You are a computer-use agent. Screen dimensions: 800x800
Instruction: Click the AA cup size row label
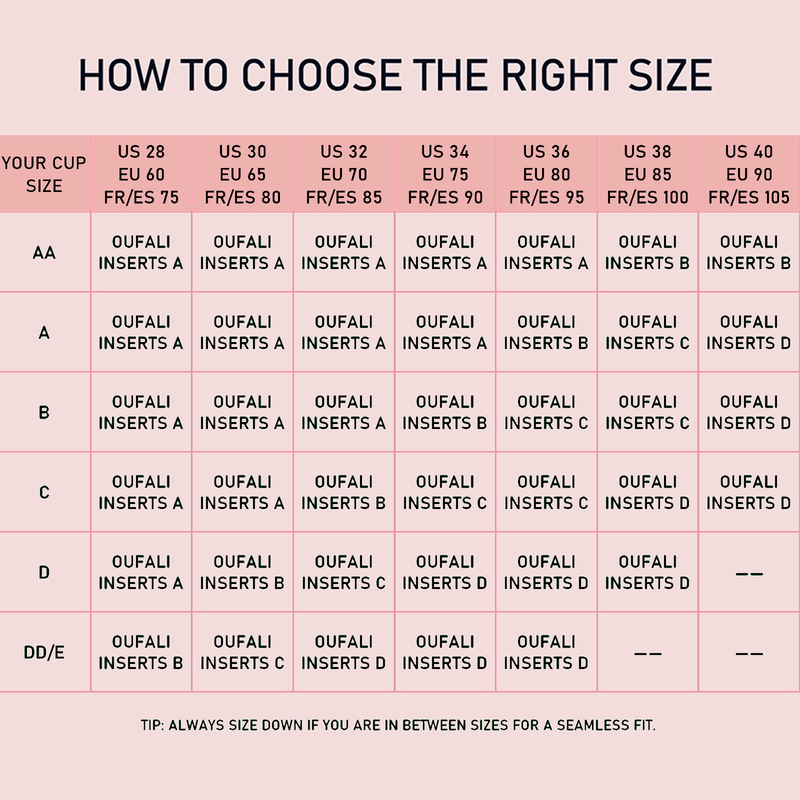[45, 252]
